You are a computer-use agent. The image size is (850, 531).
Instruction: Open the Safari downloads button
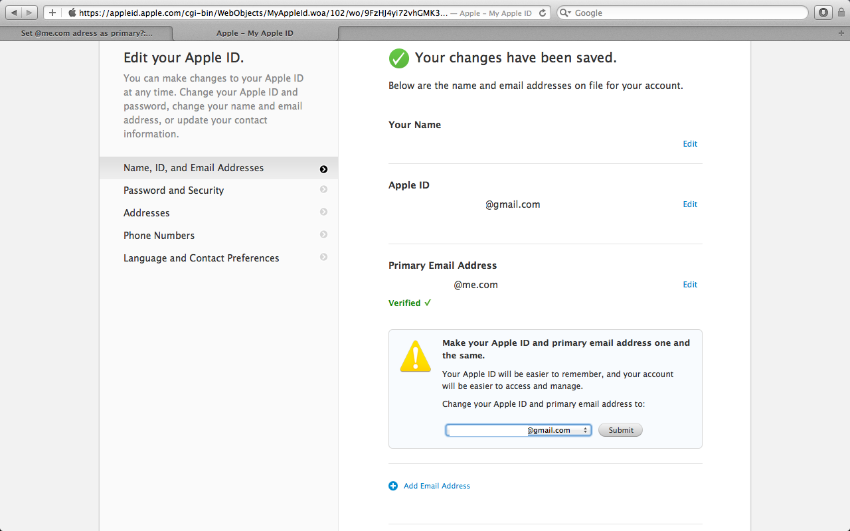pos(823,13)
